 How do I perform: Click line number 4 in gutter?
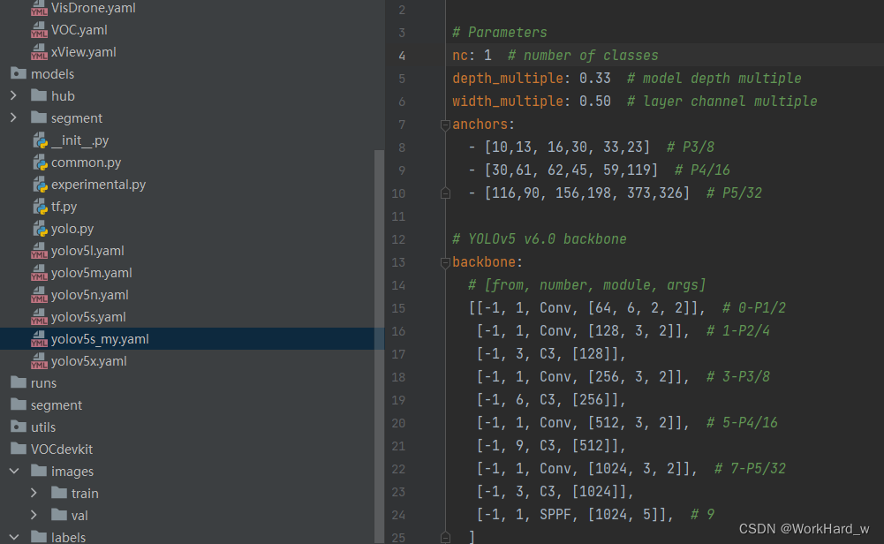(x=402, y=56)
